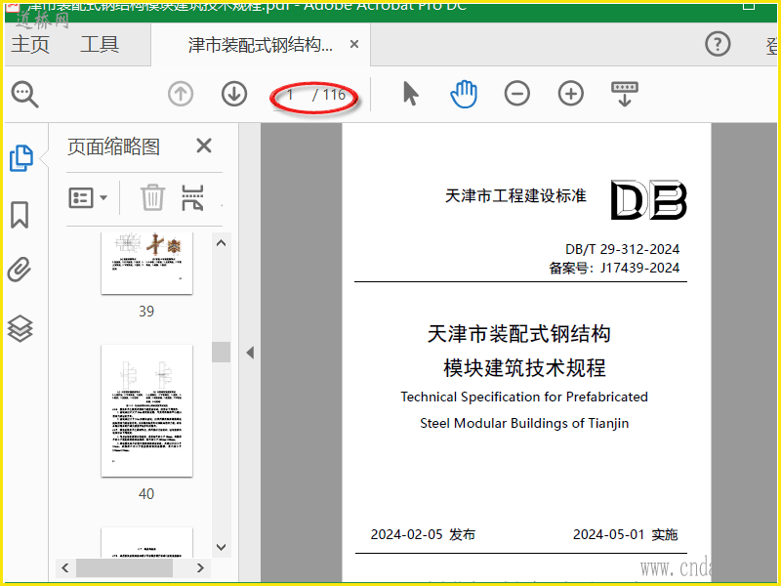Screen dimensions: 781x586
Task: Collapse the navigation pane with the arrow
Action: point(250,353)
